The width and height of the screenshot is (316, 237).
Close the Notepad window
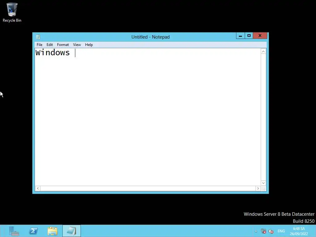point(260,36)
